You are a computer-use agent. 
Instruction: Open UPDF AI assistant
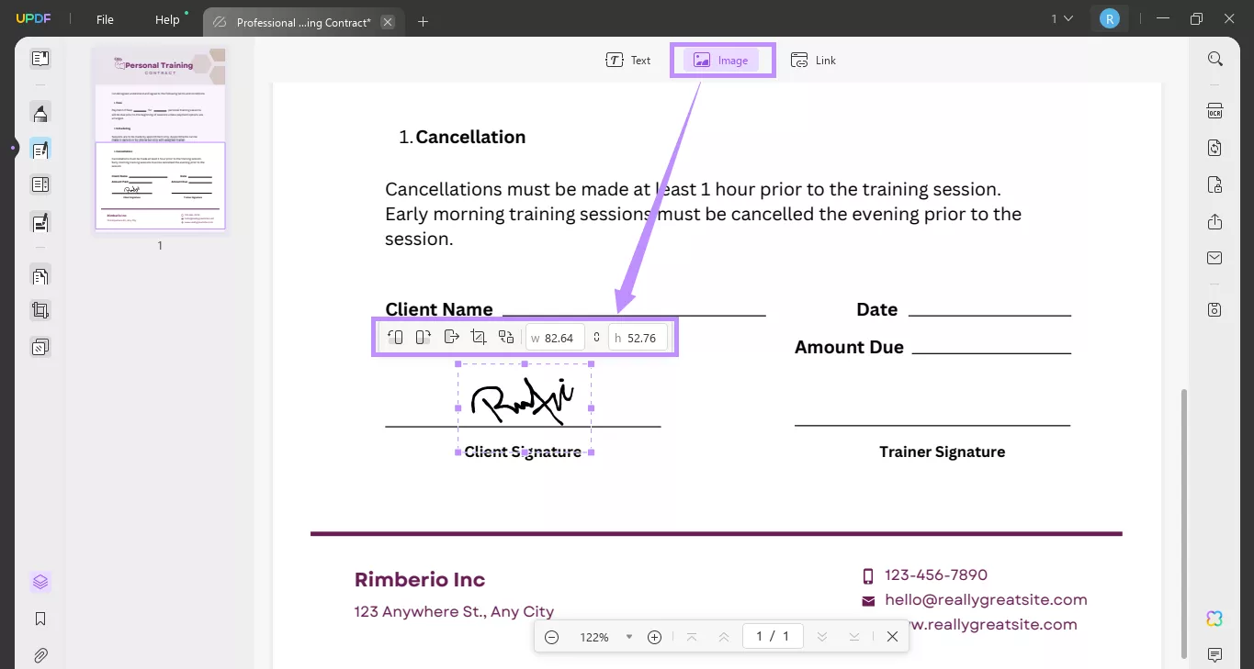1214,619
